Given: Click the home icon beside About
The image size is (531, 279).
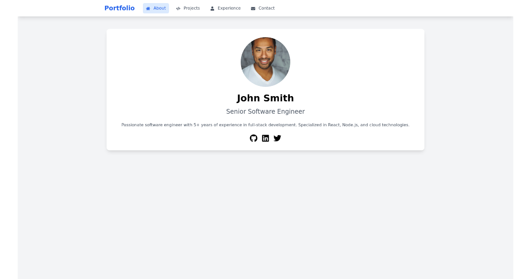Looking at the screenshot, I should click(x=148, y=8).
